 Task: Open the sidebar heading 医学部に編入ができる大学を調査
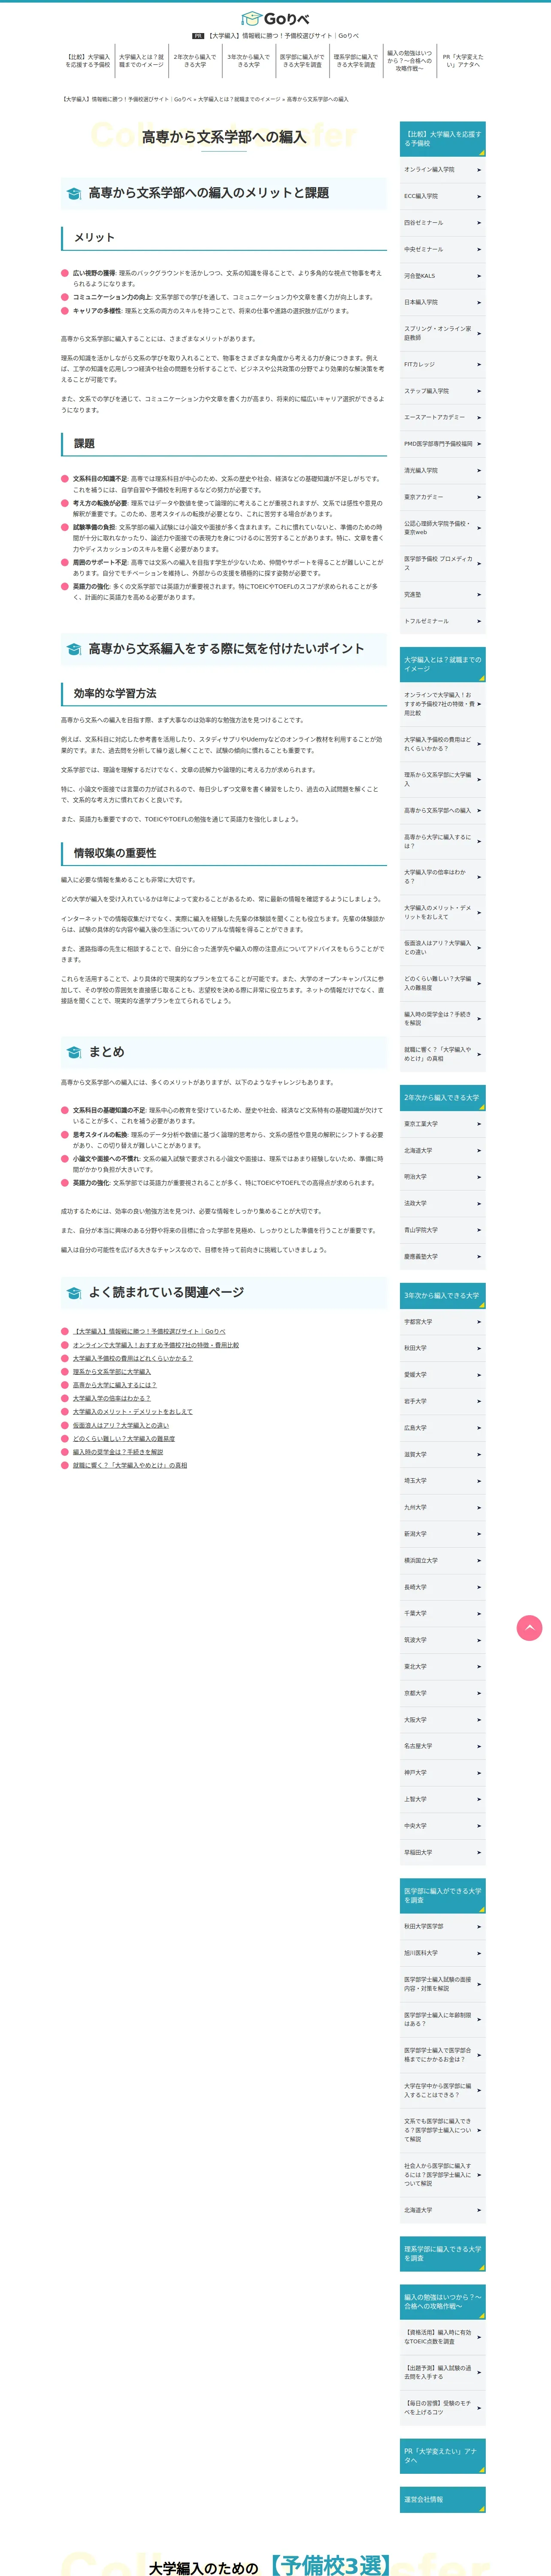click(442, 1896)
